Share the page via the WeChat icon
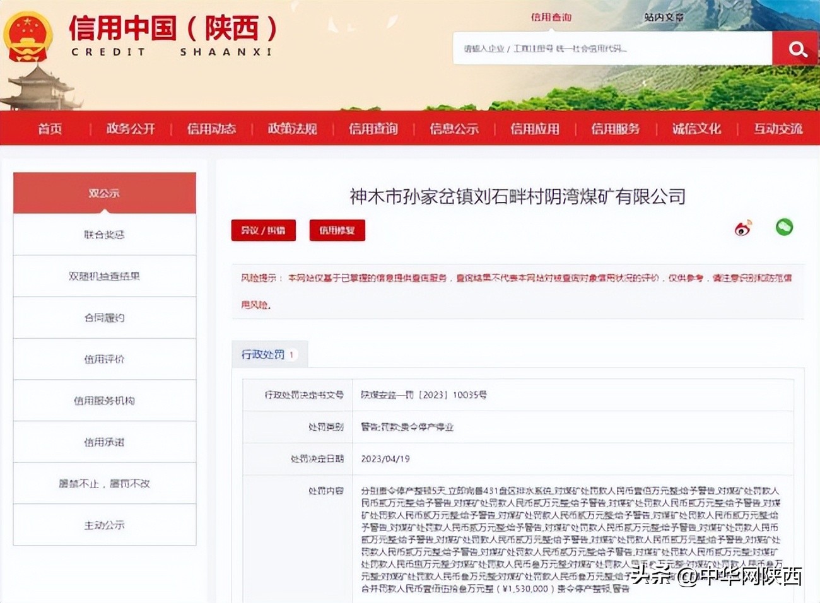The width and height of the screenshot is (820, 603). click(784, 227)
